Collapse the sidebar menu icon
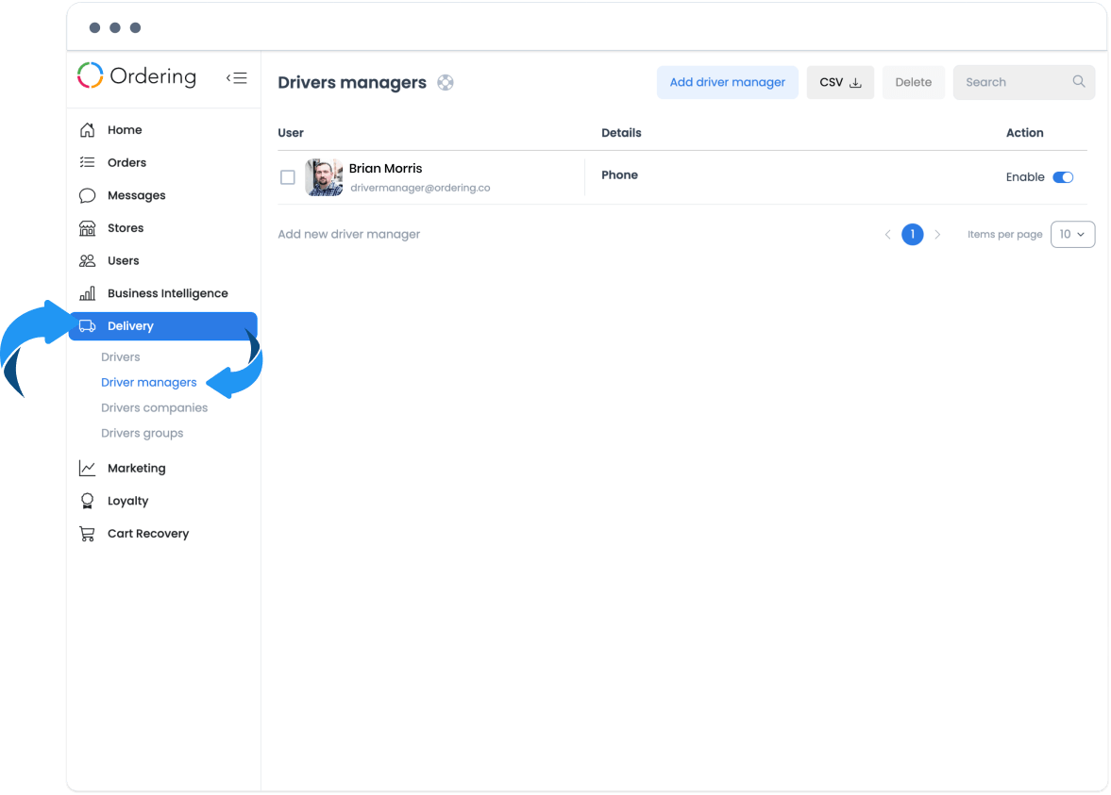 tap(237, 78)
